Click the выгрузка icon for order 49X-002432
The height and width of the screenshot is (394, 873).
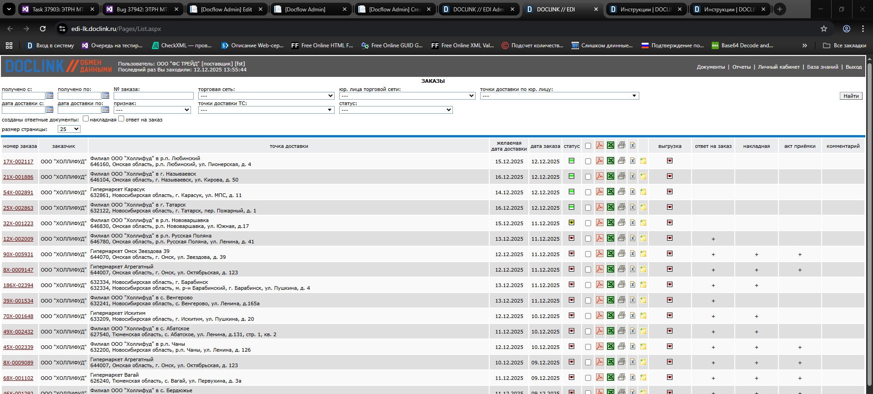tap(670, 331)
